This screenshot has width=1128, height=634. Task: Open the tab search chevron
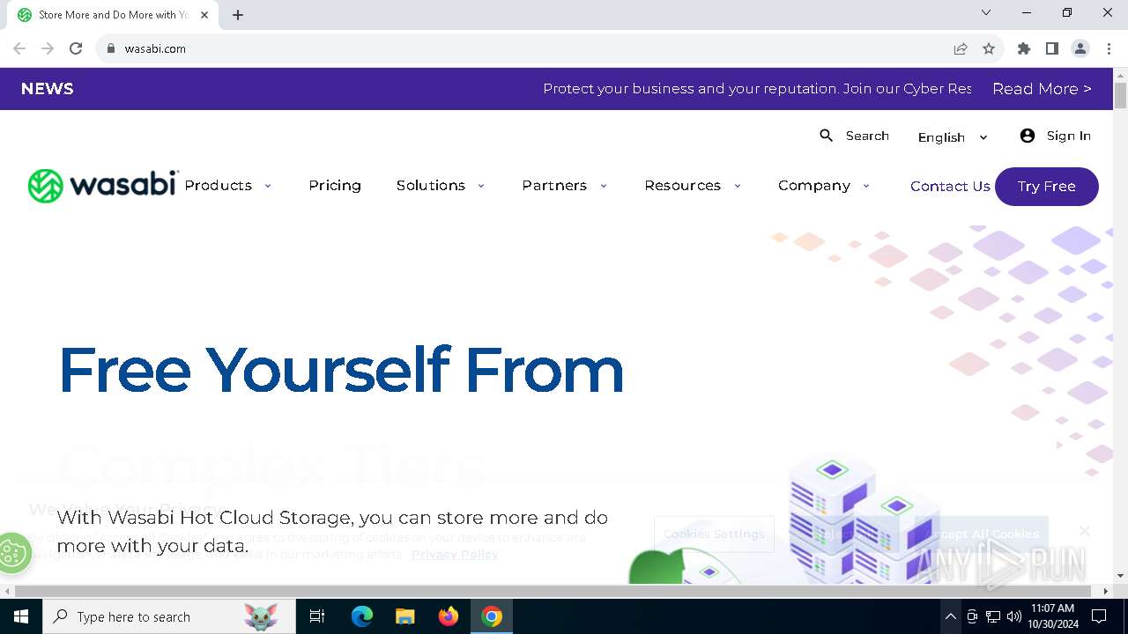[x=986, y=12]
